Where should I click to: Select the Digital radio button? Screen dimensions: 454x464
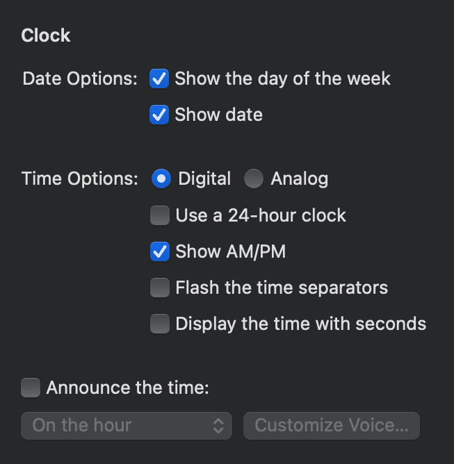(161, 179)
